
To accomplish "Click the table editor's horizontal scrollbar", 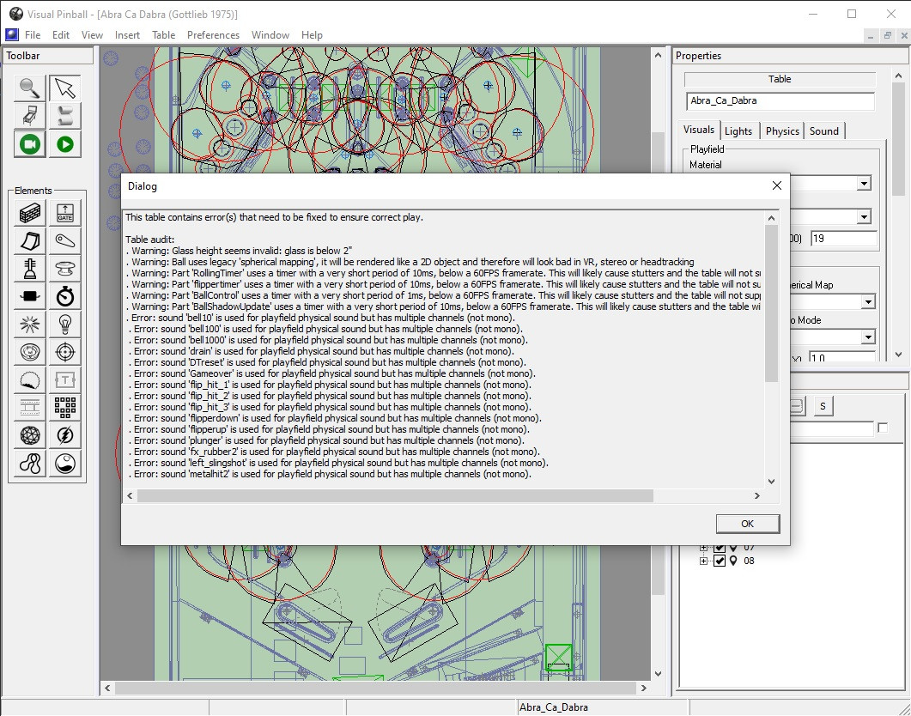I will click(x=375, y=688).
